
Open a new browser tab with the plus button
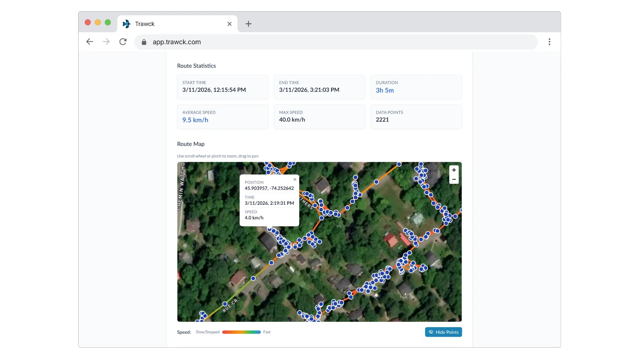(248, 24)
